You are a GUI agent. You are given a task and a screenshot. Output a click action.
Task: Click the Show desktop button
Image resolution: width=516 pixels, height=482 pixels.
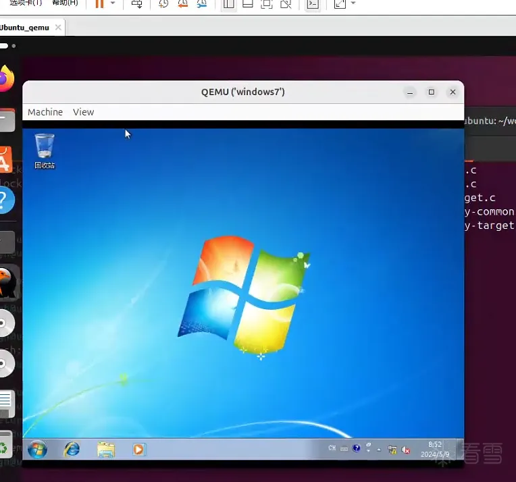(460, 449)
